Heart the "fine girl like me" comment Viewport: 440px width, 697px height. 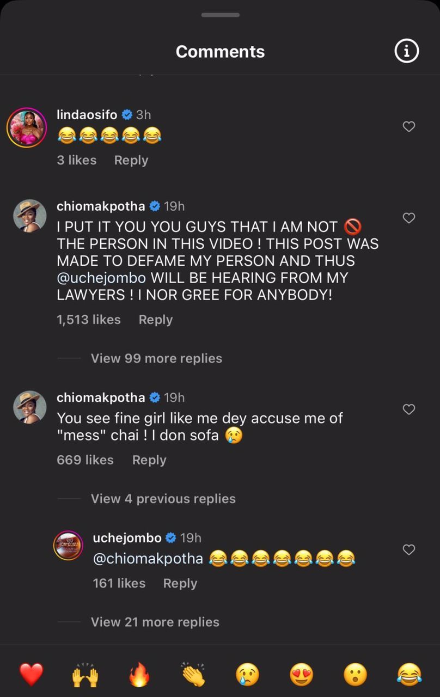point(408,409)
